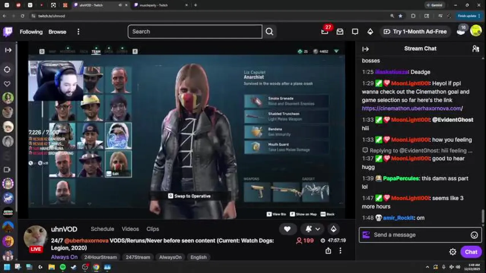Open Steam from the taskbar

pyautogui.click(x=74, y=267)
